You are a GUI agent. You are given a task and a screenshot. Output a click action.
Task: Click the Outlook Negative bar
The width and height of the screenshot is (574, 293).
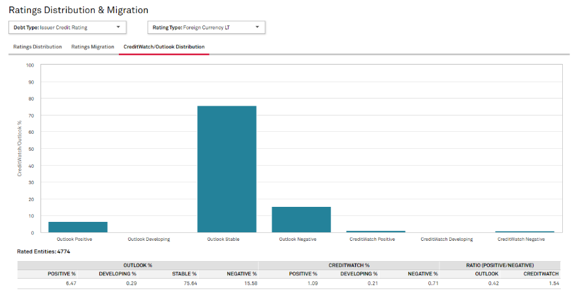click(x=301, y=219)
